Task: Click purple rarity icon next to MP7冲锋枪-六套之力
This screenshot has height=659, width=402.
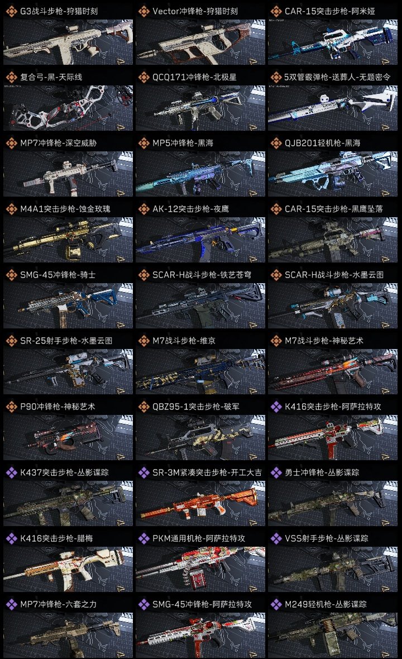Action: (x=11, y=604)
